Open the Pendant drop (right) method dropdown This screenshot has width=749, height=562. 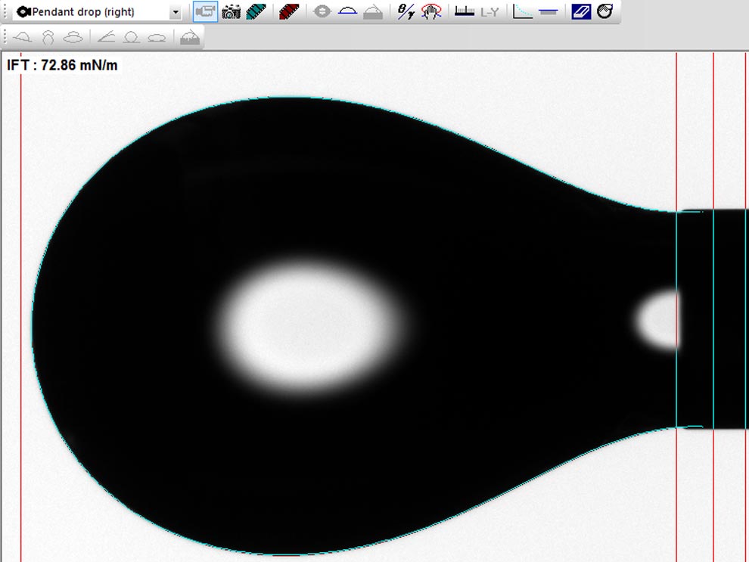click(x=175, y=11)
